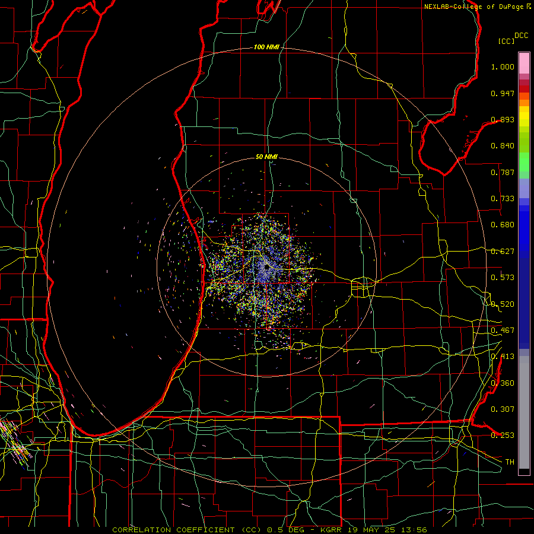The image size is (534, 534).
Task: Click the 0.413 legend value
Action: [x=503, y=357]
